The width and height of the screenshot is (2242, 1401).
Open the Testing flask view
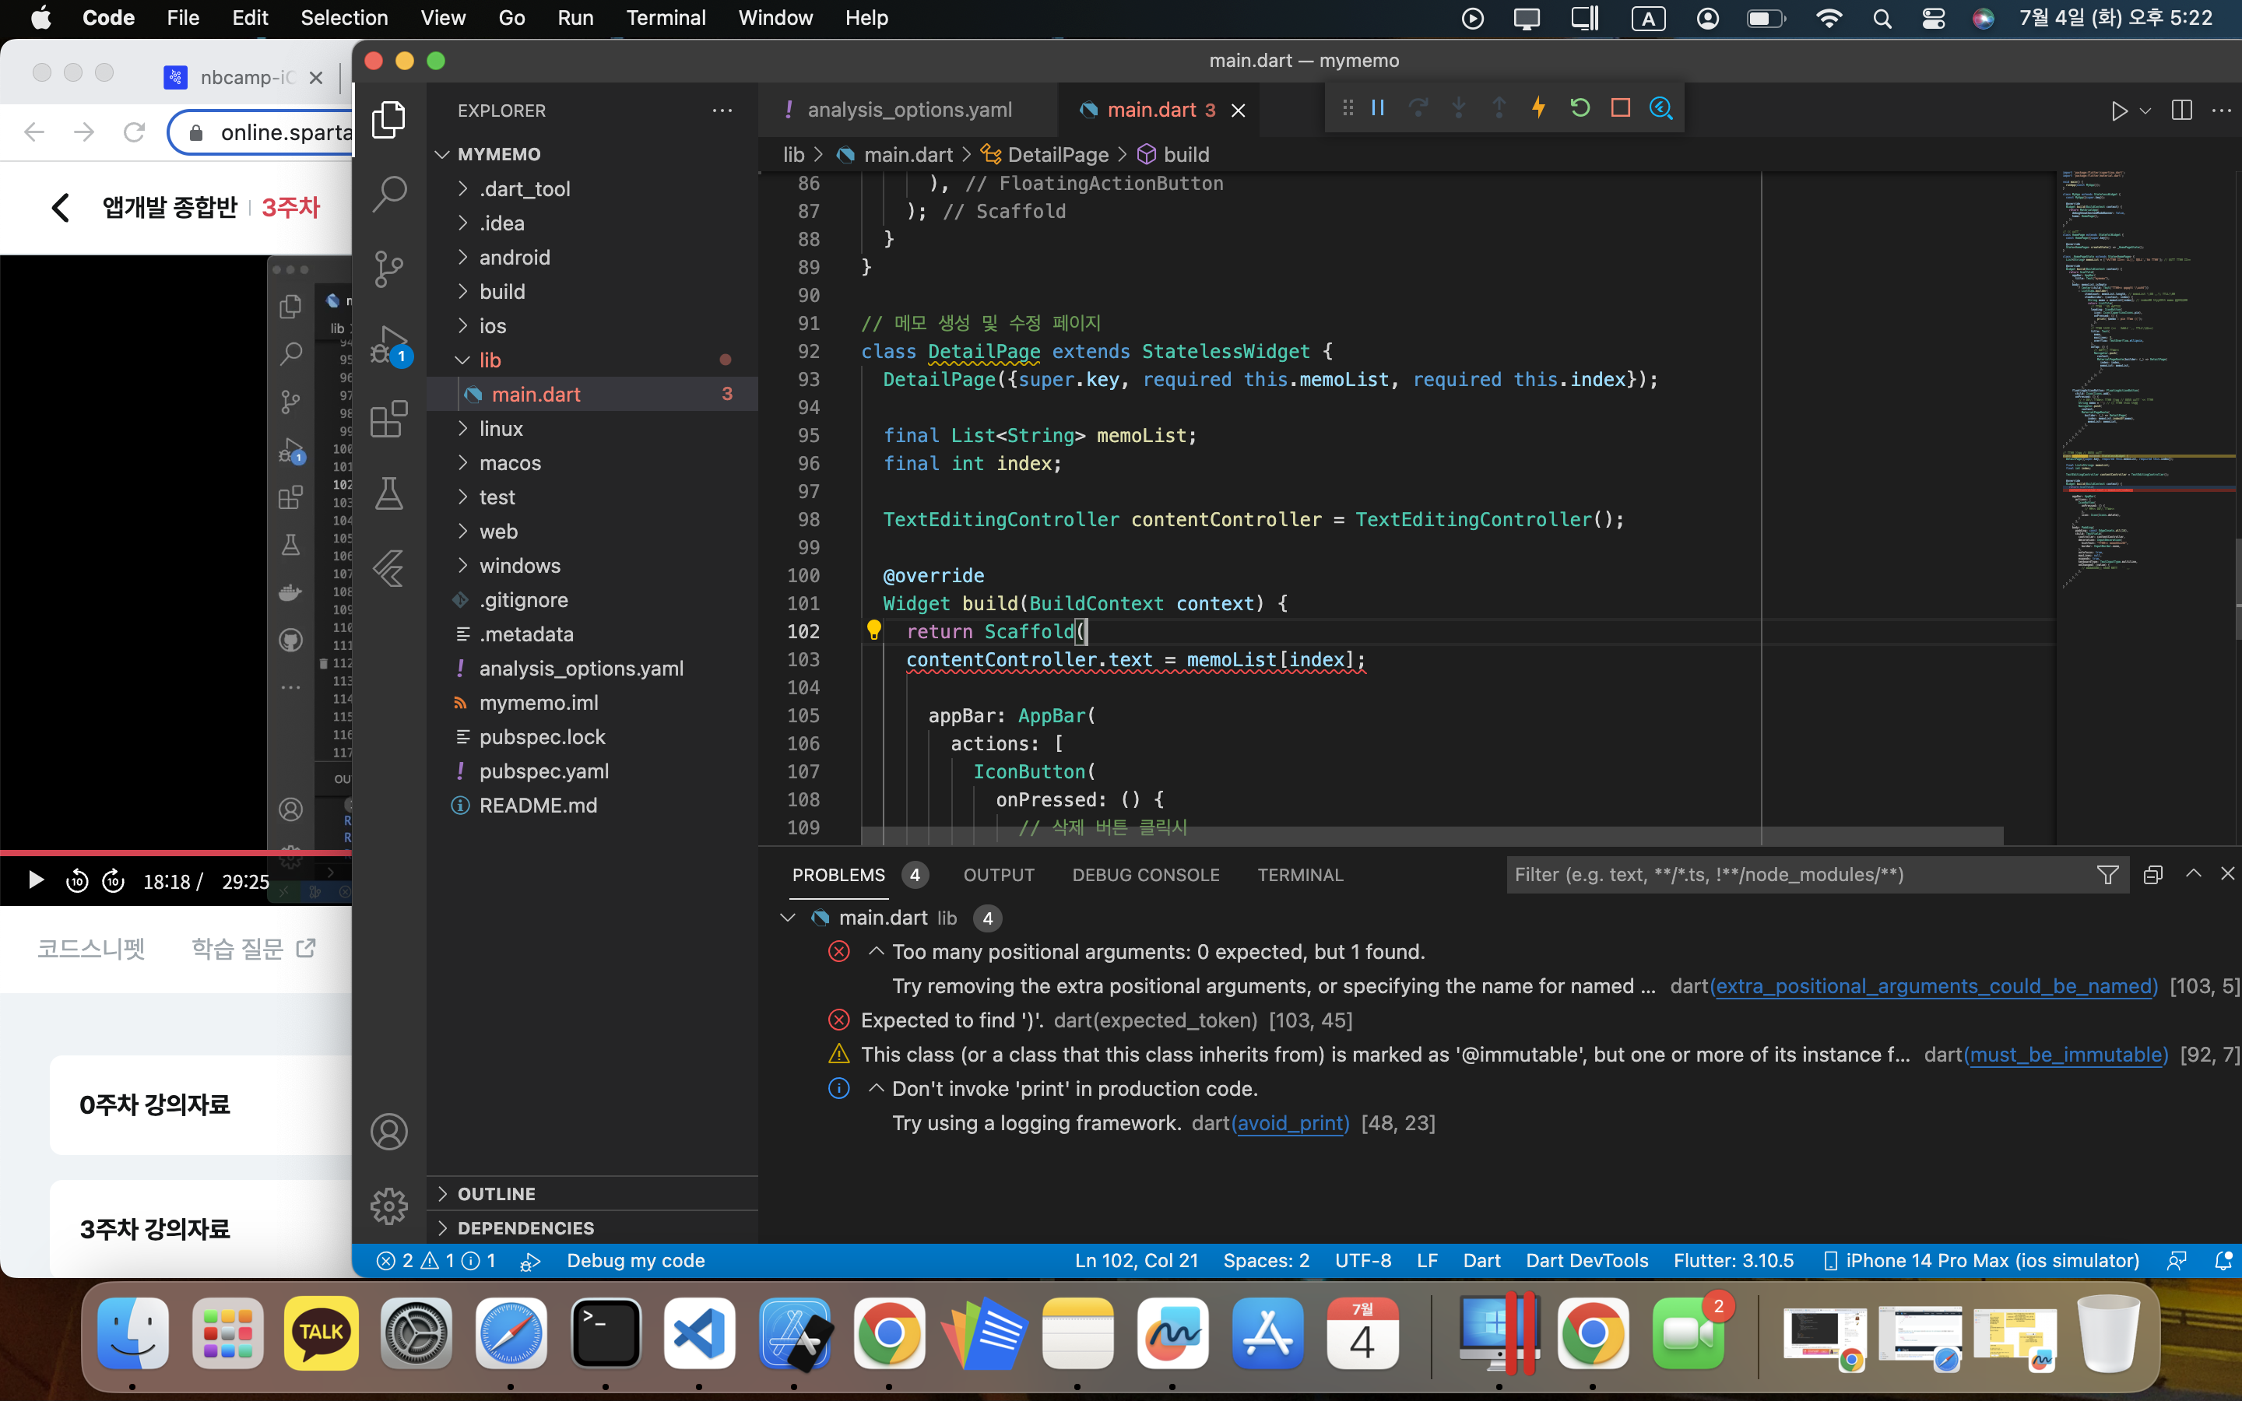(389, 494)
